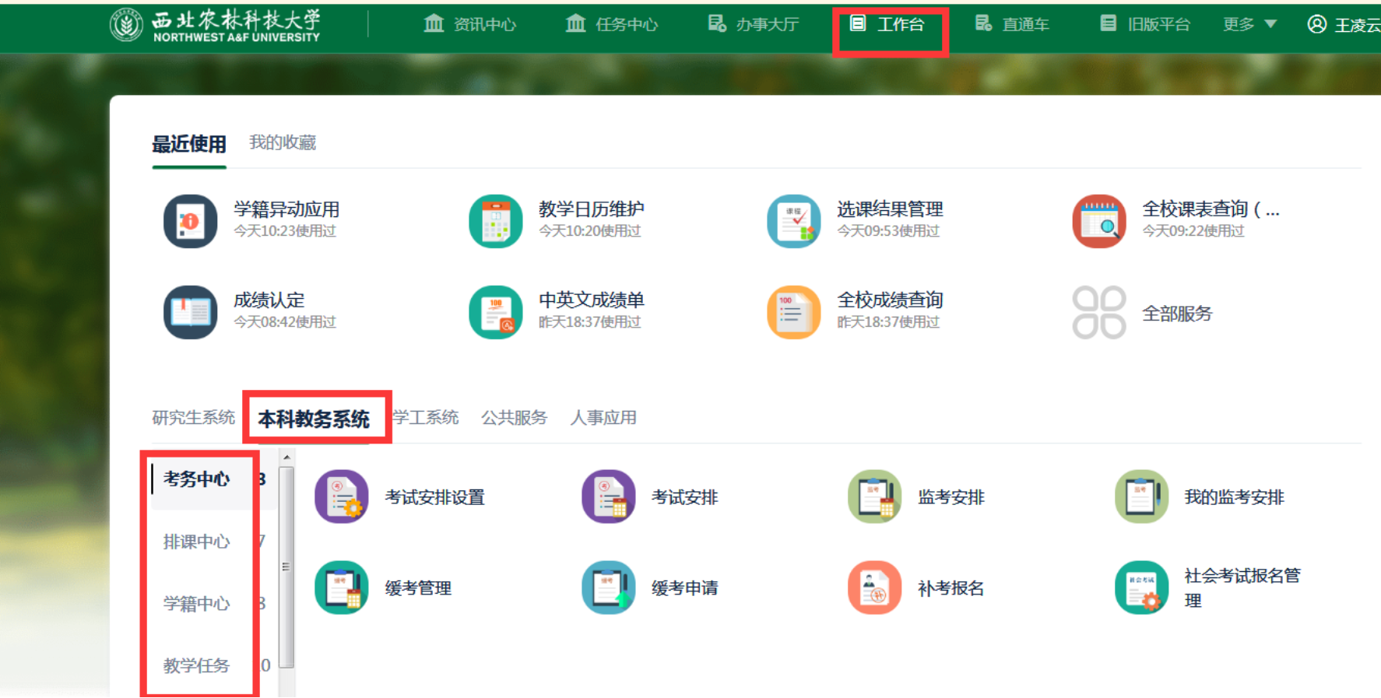Open the 全校课表查询 search calendar icon

tap(1098, 221)
